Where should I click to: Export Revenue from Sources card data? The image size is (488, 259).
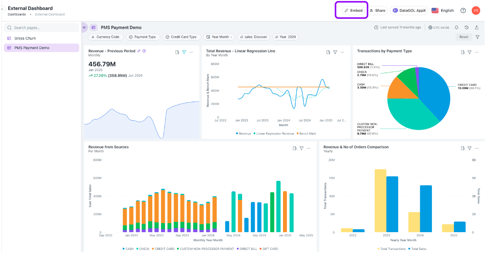[294, 149]
